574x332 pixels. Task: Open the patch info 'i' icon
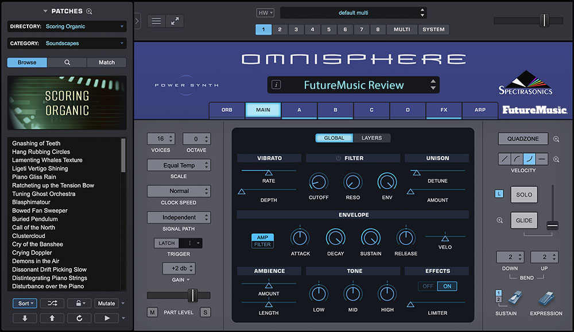coord(277,85)
